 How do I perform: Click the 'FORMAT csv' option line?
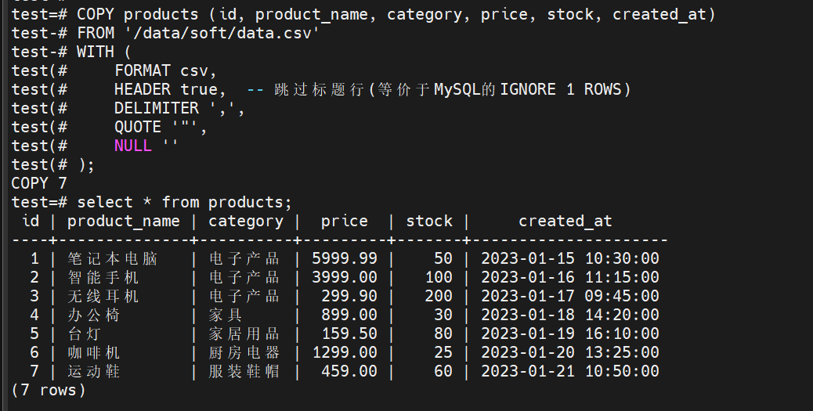[164, 70]
